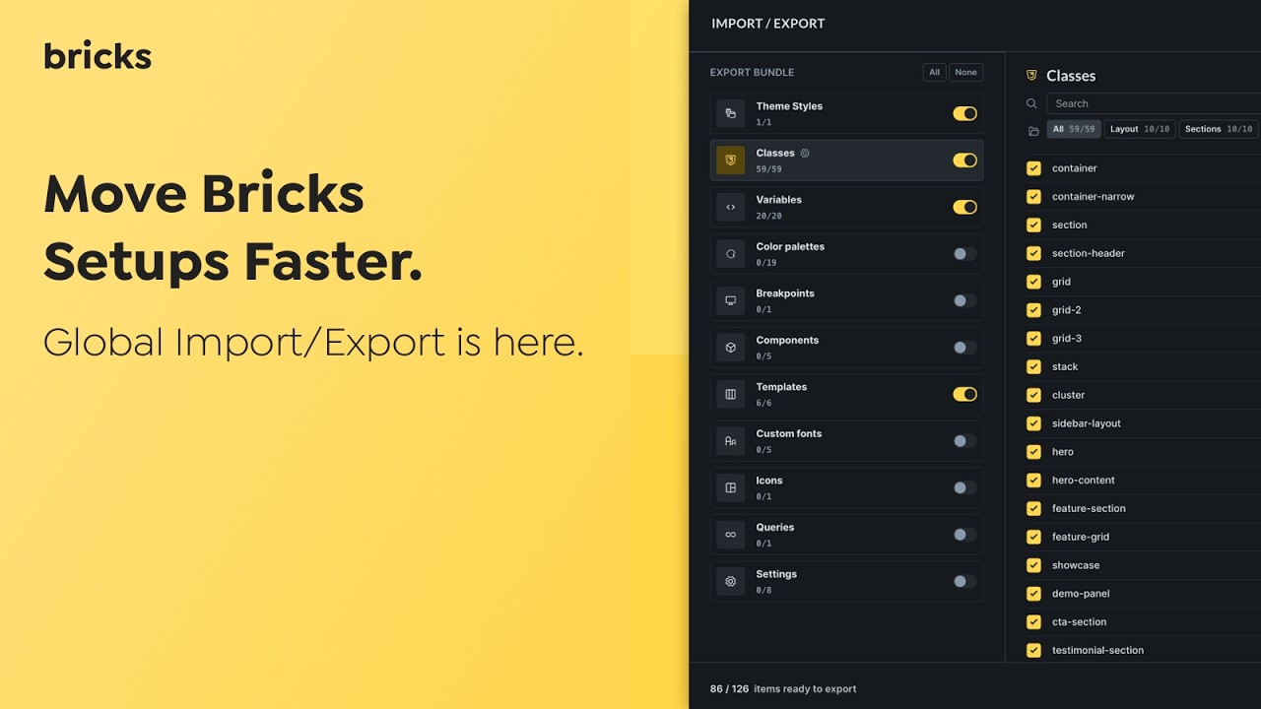This screenshot has height=709, width=1261.
Task: Click the Theme Styles row icon
Action: 731,113
